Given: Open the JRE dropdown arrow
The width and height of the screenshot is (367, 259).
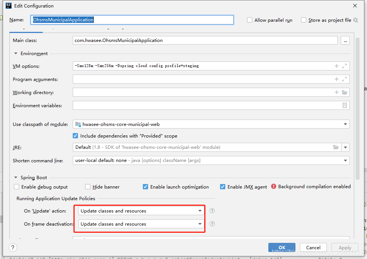Looking at the screenshot, I should click(x=346, y=147).
